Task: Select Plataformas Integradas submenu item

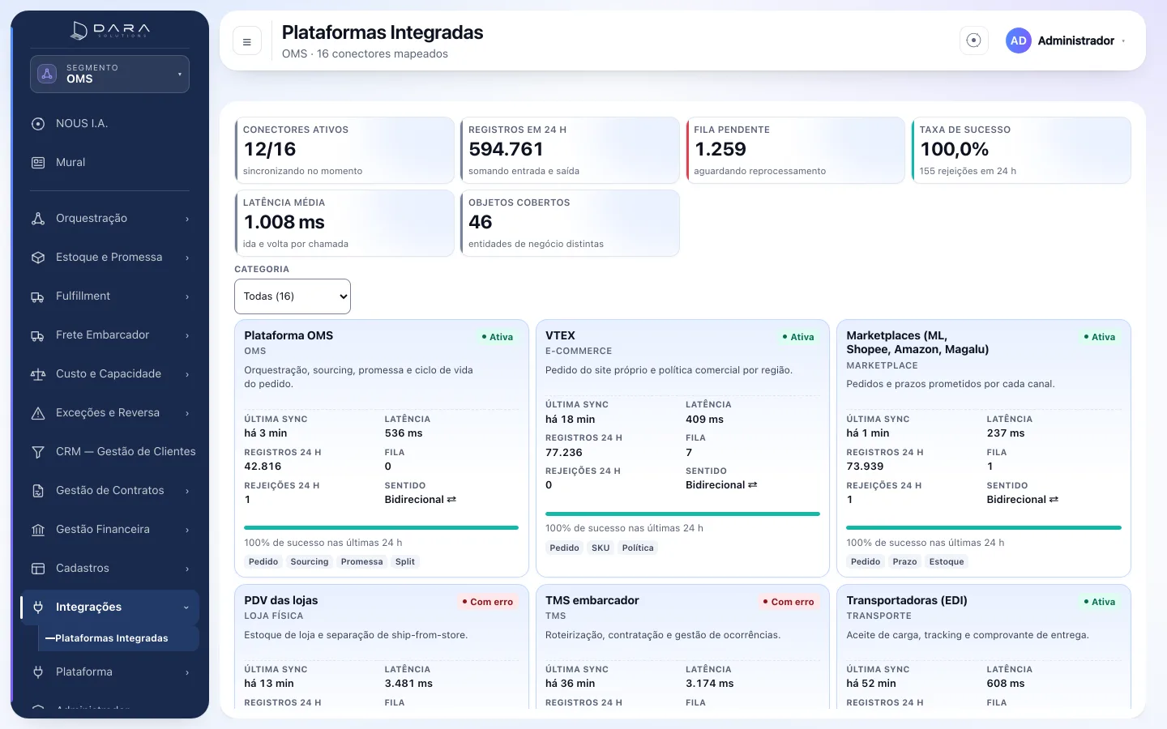Action: [118, 638]
